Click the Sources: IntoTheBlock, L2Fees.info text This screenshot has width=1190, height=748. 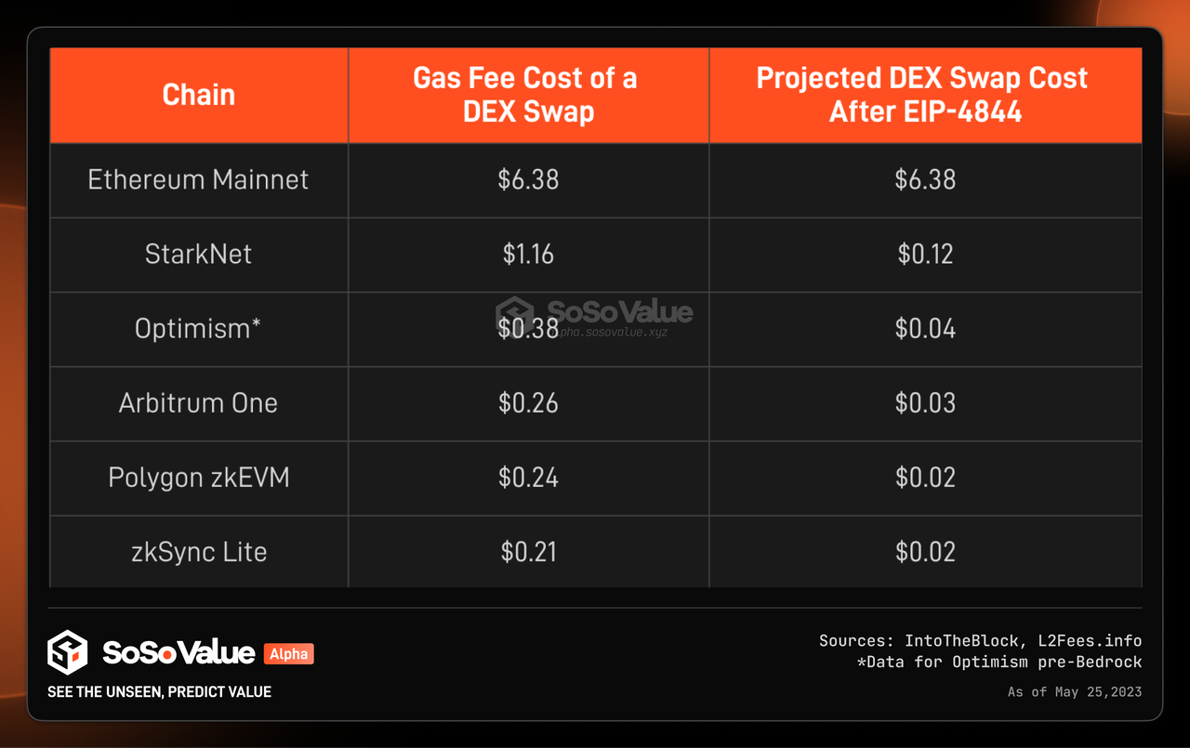(980, 640)
